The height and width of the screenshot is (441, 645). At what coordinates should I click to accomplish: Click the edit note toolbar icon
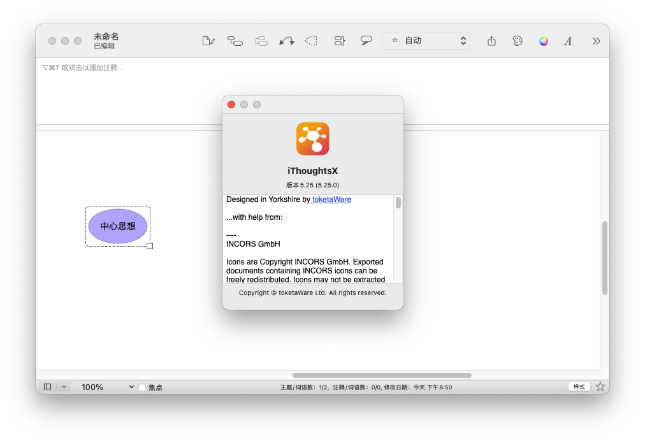tap(208, 41)
